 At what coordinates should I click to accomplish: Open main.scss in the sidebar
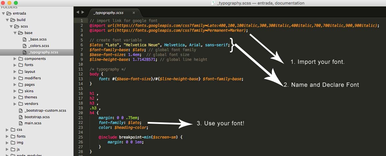pos(33,123)
